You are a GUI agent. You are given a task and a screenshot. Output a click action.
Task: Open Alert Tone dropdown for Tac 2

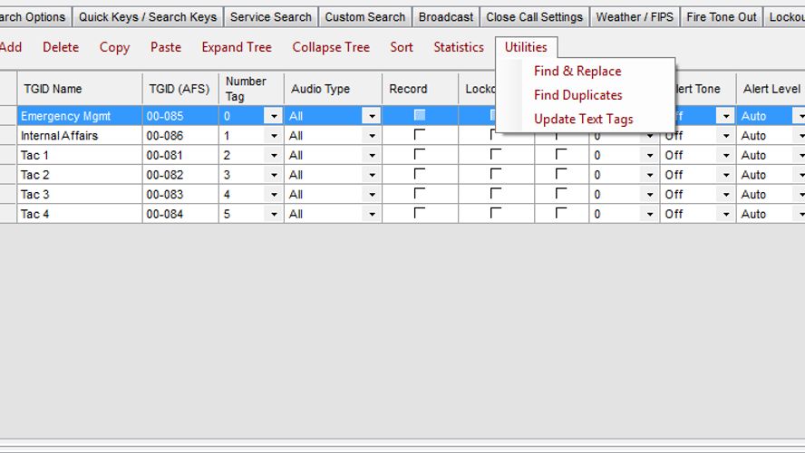726,175
